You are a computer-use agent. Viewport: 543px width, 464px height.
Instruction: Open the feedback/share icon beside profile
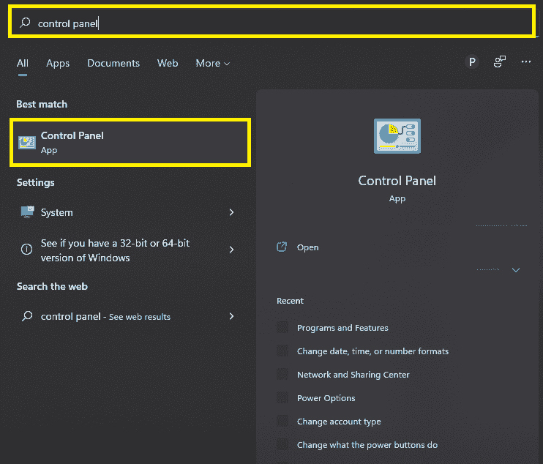click(x=499, y=62)
